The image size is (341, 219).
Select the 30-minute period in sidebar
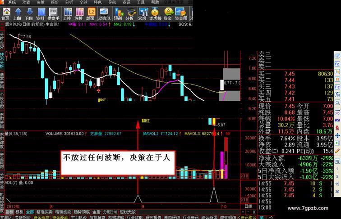337,192
